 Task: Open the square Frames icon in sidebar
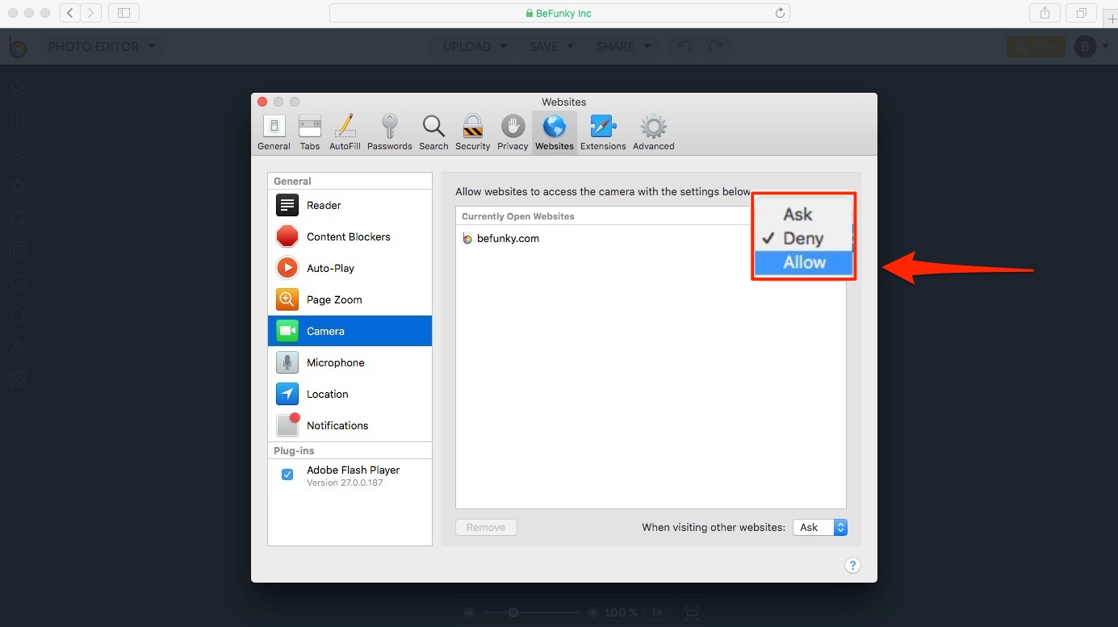[x=18, y=250]
